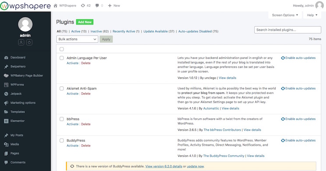The width and height of the screenshot is (326, 171).
Task: Open the Bulk actions dropdown
Action: (x=77, y=39)
